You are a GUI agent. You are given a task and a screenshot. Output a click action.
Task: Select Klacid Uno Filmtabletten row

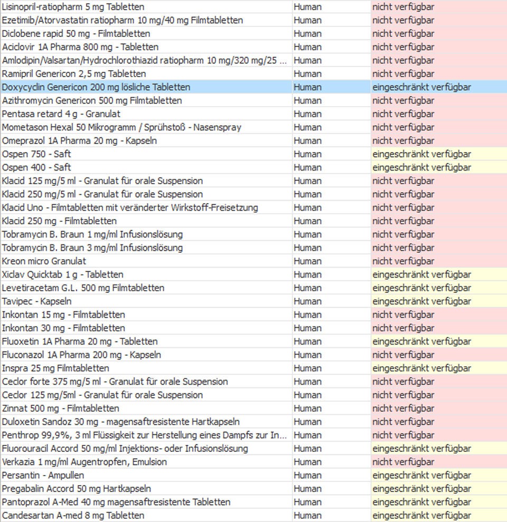coord(130,207)
